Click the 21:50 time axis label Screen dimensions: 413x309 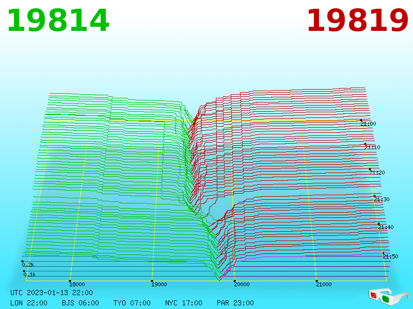point(390,256)
